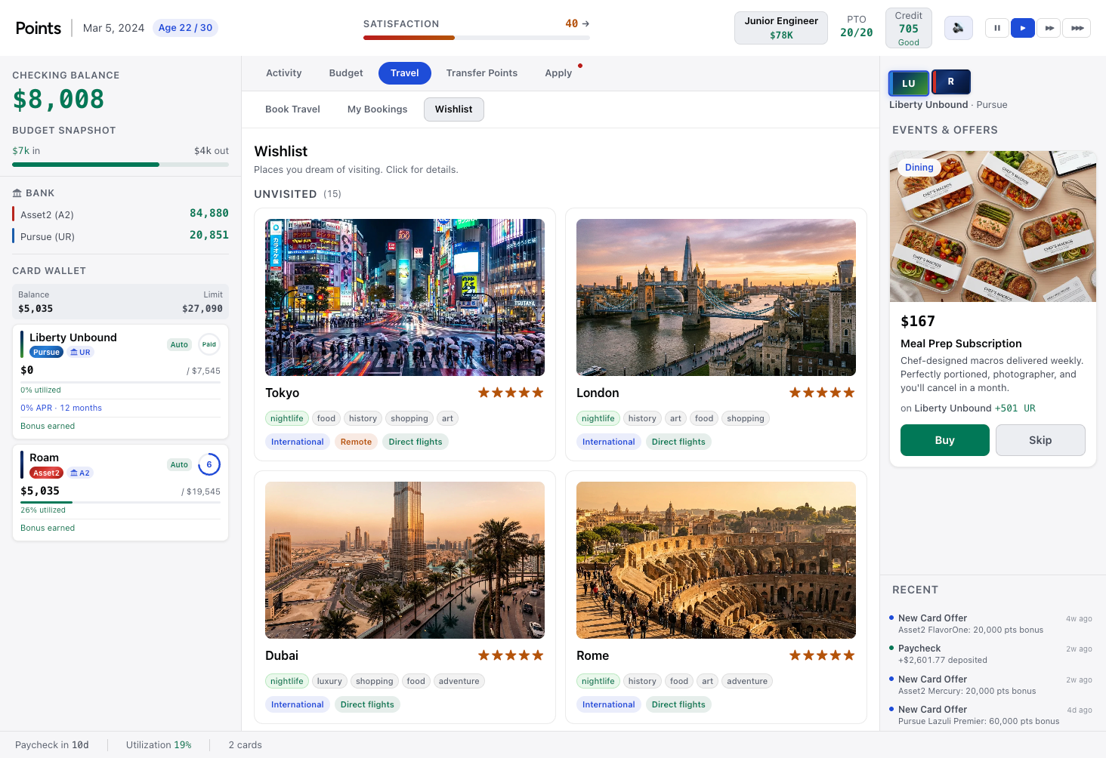Toggle Auto on the Roam card
This screenshot has width=1106, height=758.
179,464
